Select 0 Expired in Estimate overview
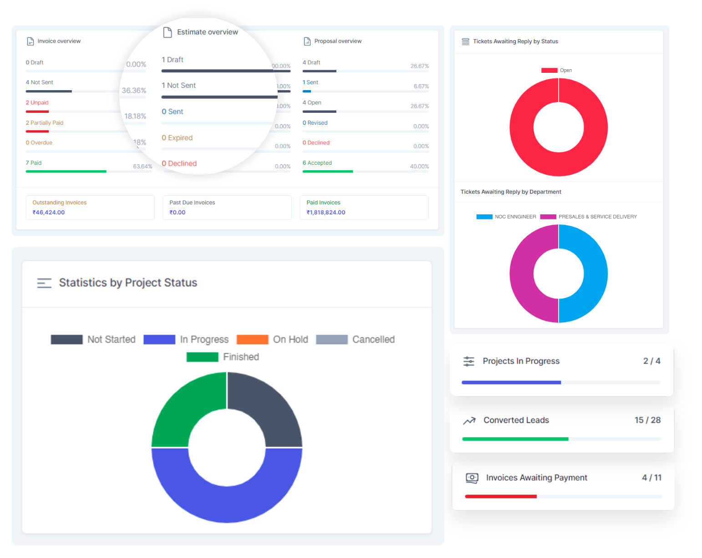The width and height of the screenshot is (702, 558). [177, 138]
